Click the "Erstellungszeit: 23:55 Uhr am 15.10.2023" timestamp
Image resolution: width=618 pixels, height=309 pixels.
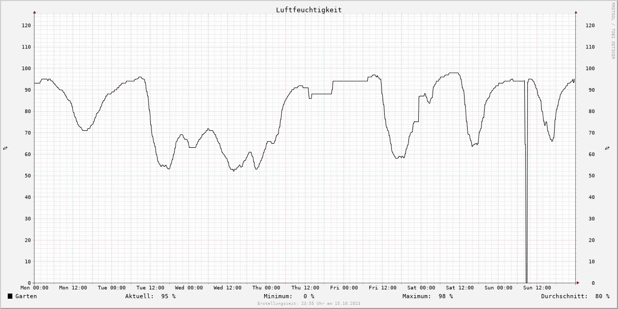pyautogui.click(x=309, y=303)
